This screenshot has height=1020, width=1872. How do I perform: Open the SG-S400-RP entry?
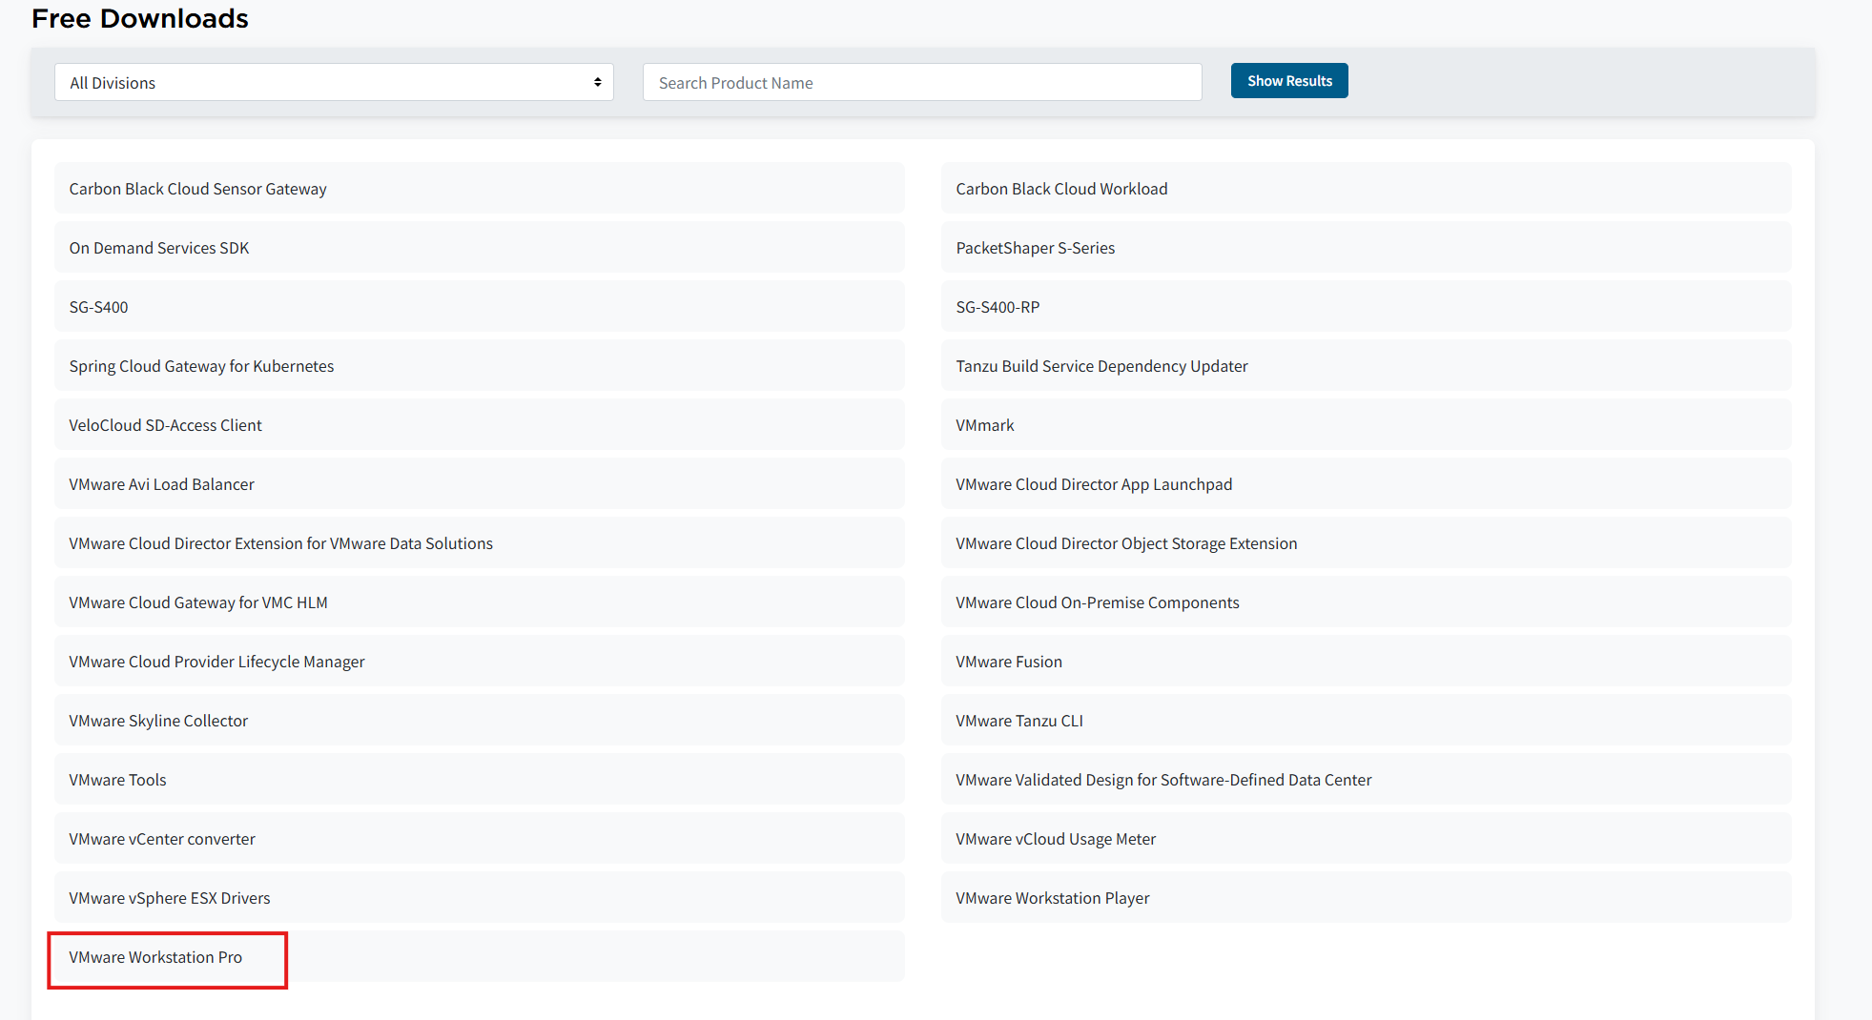pos(1366,307)
